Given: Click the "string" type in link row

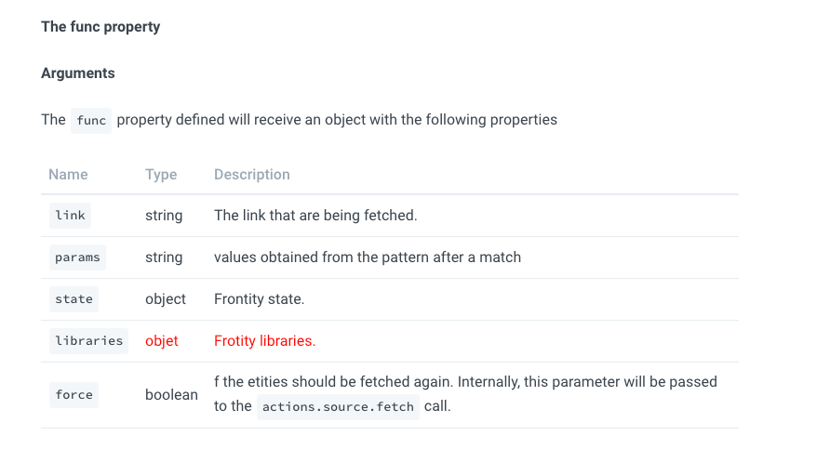Looking at the screenshot, I should 164,216.
